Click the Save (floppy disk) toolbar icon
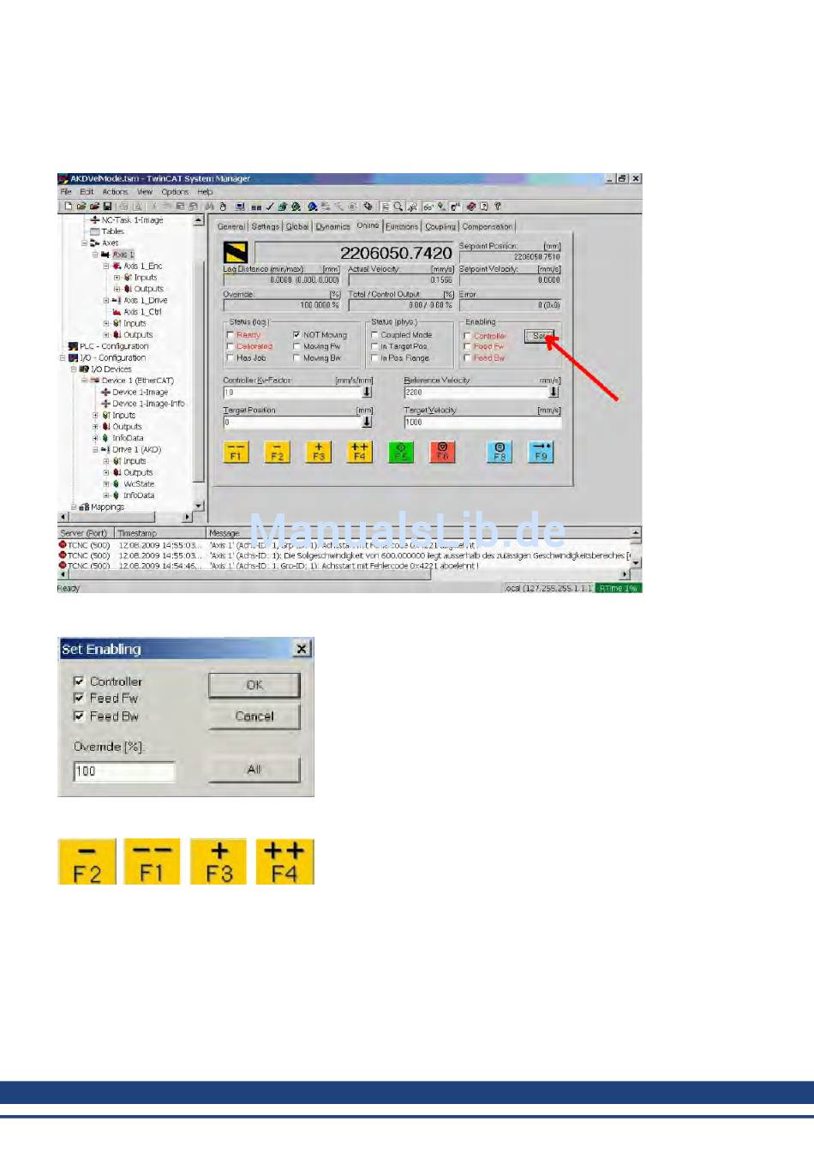The width and height of the screenshot is (814, 1152). 108,207
